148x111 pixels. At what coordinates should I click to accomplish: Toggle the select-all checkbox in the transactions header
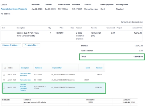click(x=5, y=68)
